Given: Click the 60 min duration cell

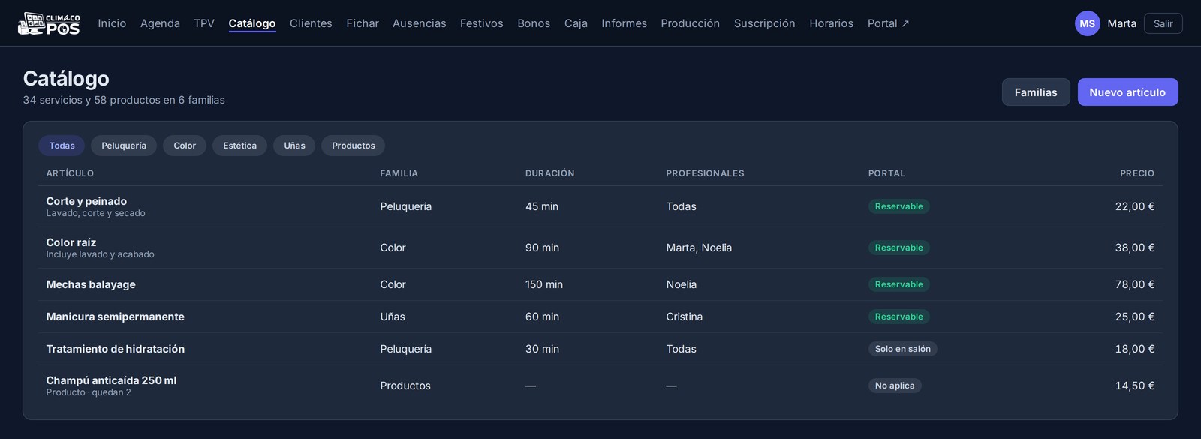Looking at the screenshot, I should click(x=542, y=317).
